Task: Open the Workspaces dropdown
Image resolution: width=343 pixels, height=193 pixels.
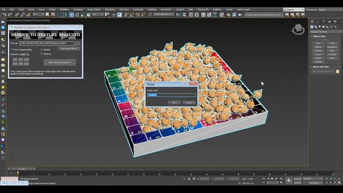Action: coord(330,10)
